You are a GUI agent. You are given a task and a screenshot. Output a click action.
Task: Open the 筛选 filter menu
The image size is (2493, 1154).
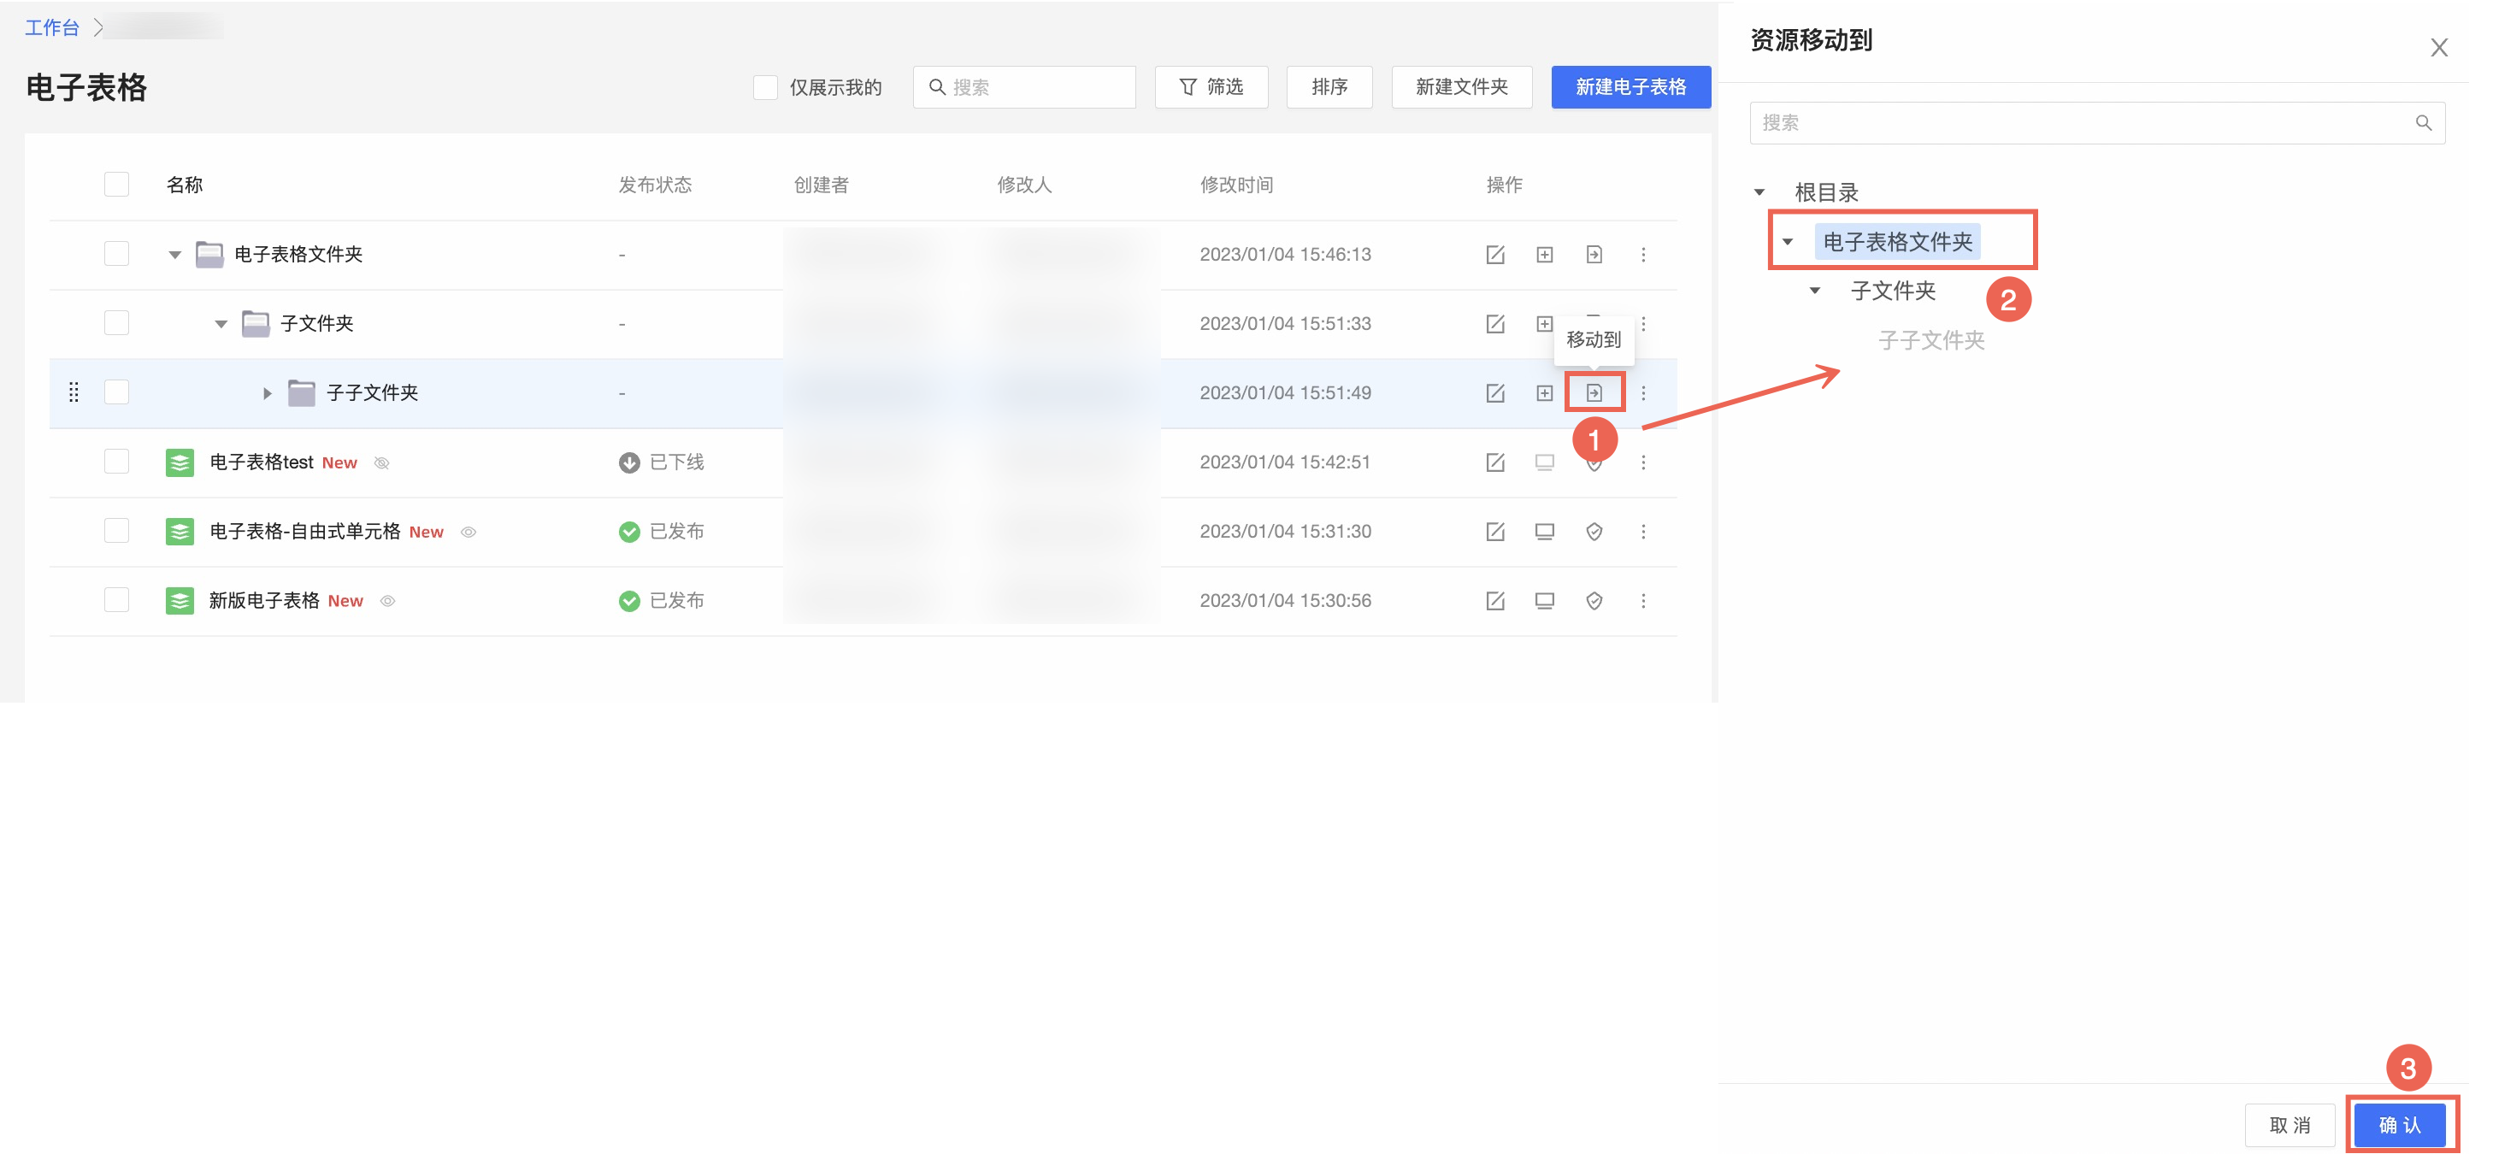click(1211, 87)
